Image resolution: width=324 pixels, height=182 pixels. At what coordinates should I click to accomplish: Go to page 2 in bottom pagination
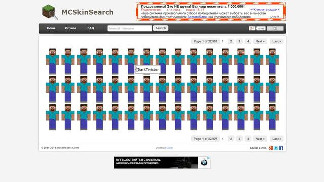point(231,139)
